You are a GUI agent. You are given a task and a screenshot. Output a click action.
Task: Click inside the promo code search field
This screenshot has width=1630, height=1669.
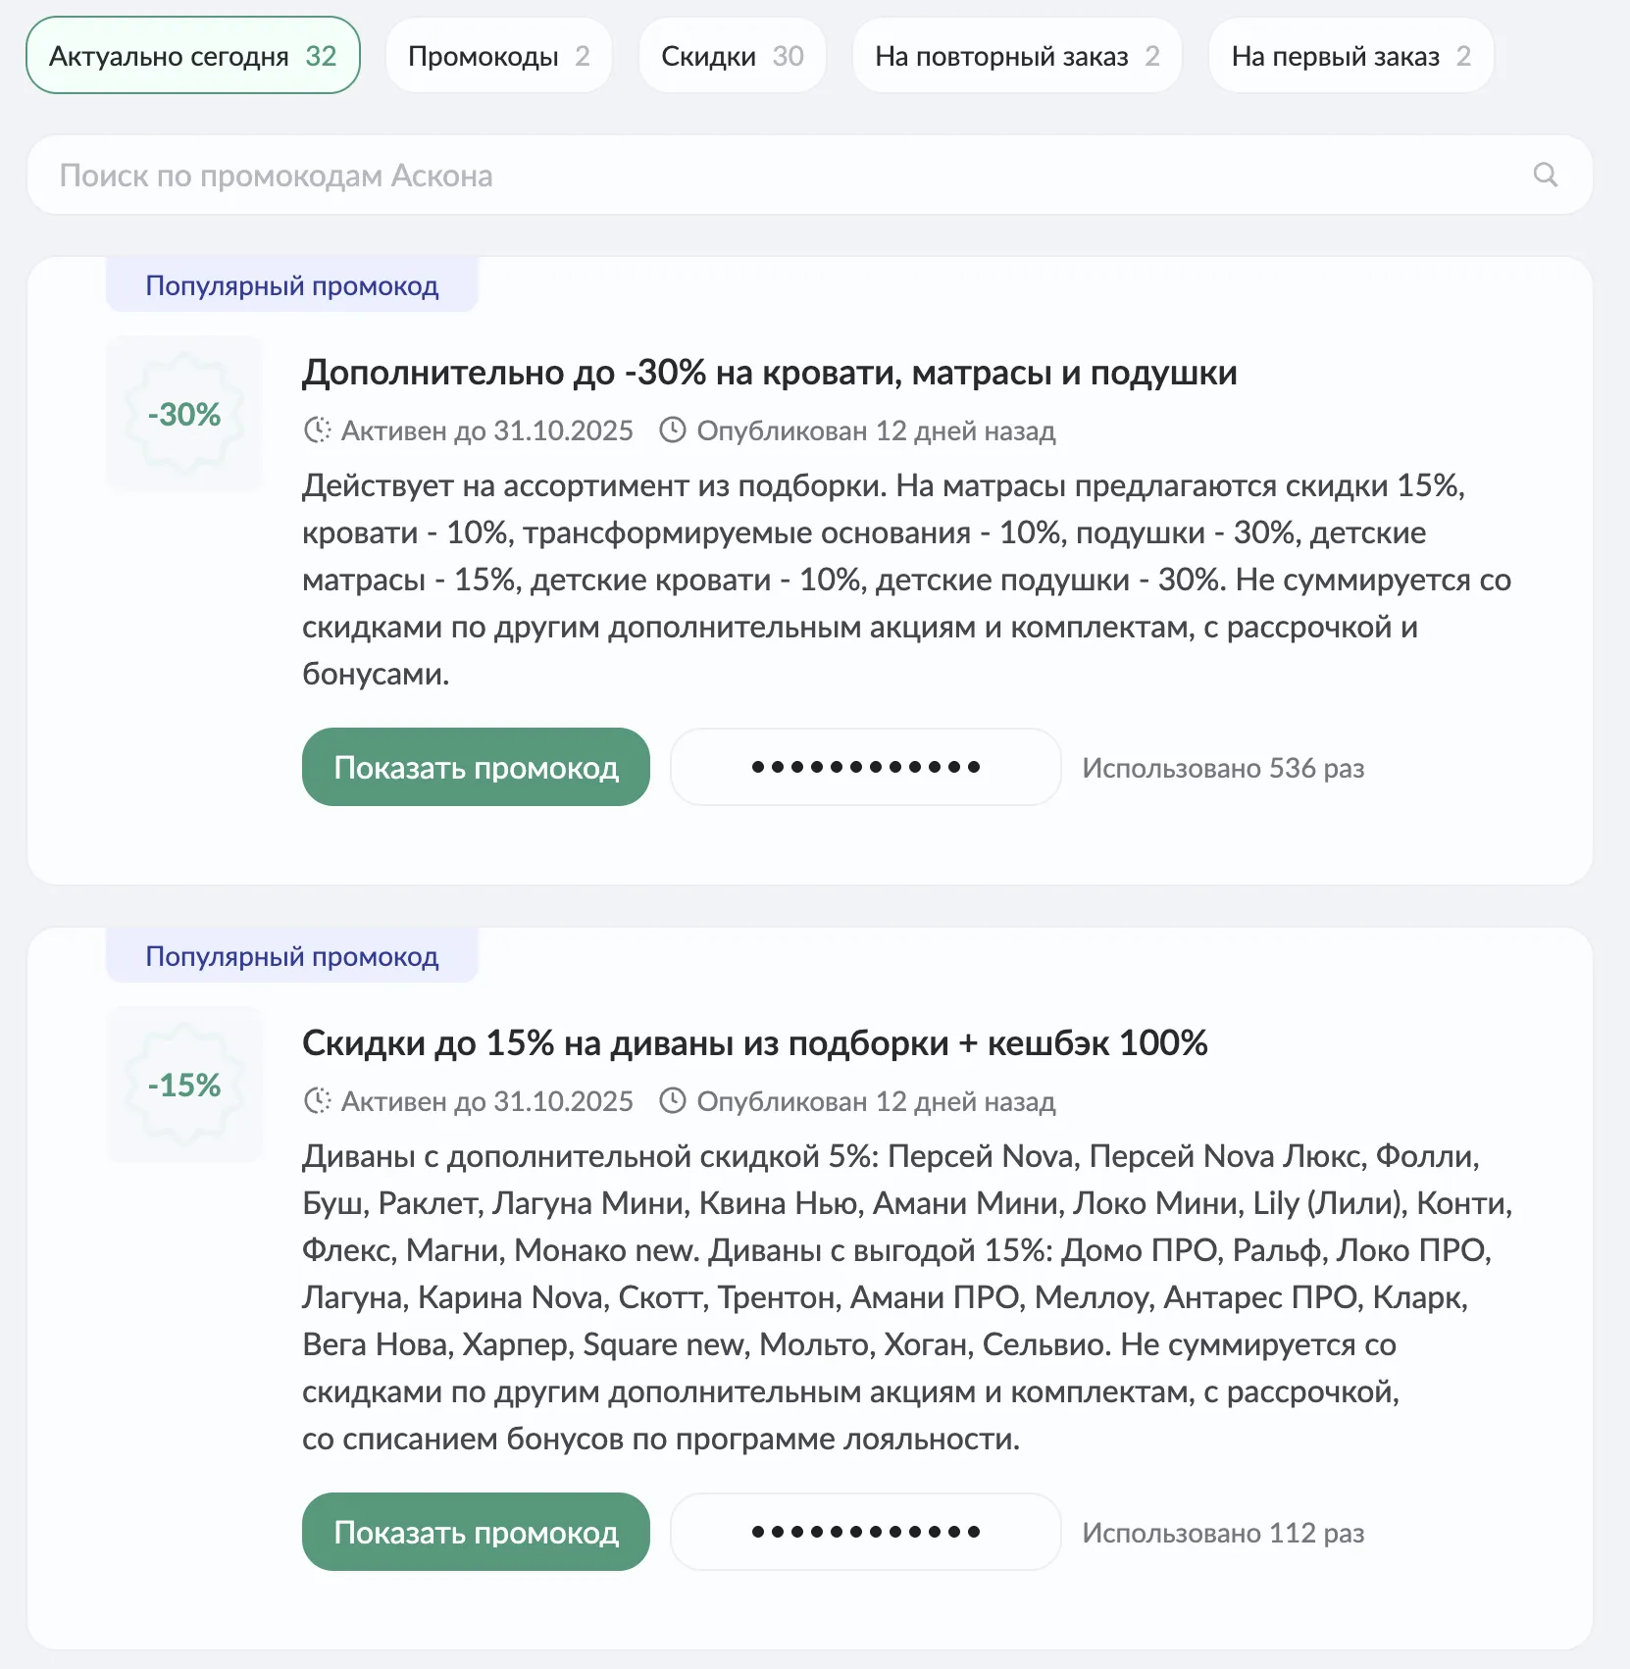(x=687, y=175)
